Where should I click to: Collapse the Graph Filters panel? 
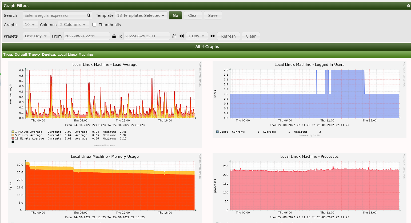408,6
